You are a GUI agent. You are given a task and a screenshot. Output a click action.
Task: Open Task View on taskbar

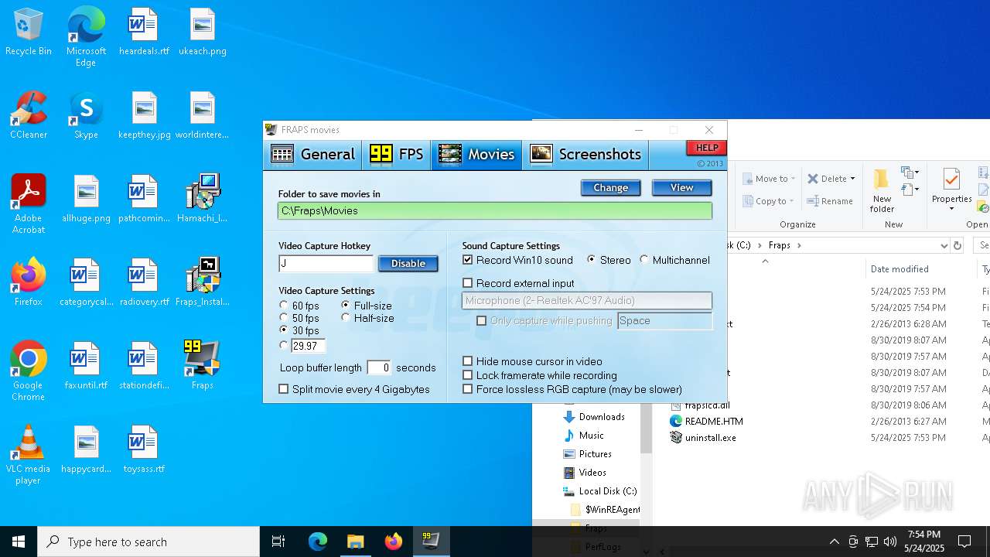[x=278, y=542]
